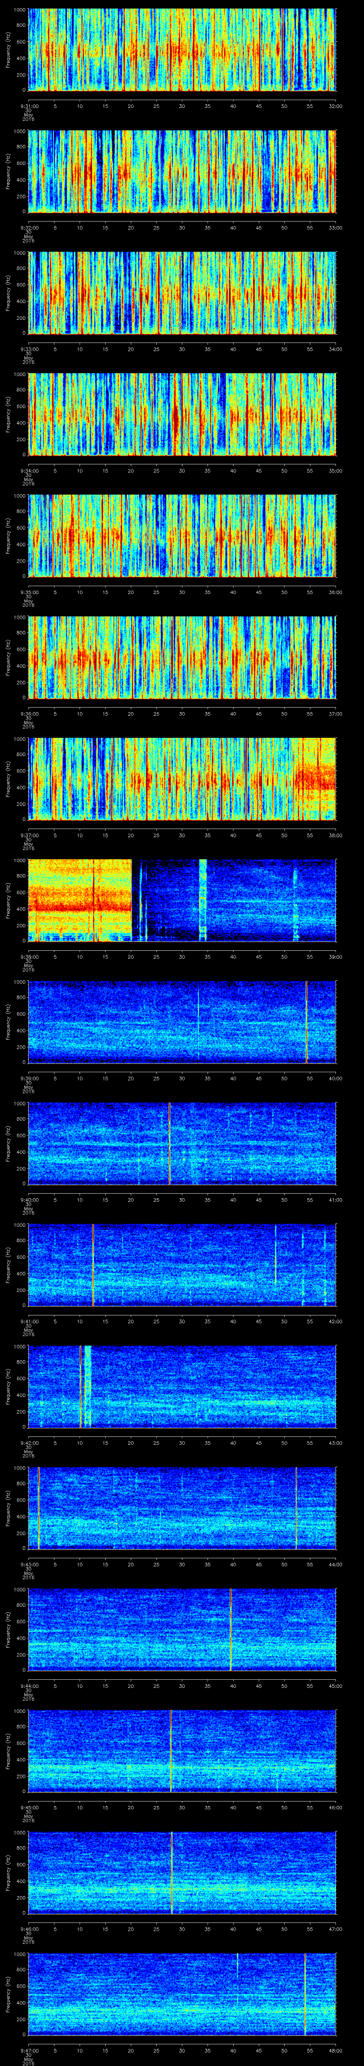Select the spectrogram panel starting at 9:34:00
This screenshot has width=364, height=2066.
tap(182, 414)
